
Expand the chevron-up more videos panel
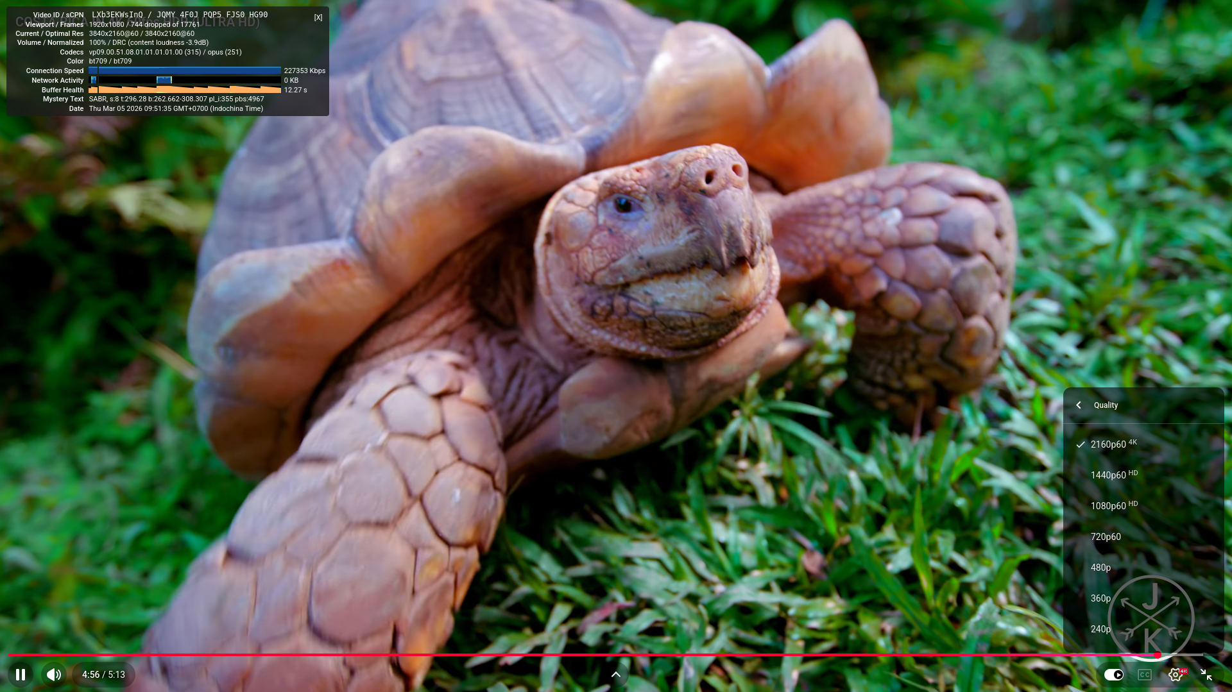pyautogui.click(x=615, y=675)
